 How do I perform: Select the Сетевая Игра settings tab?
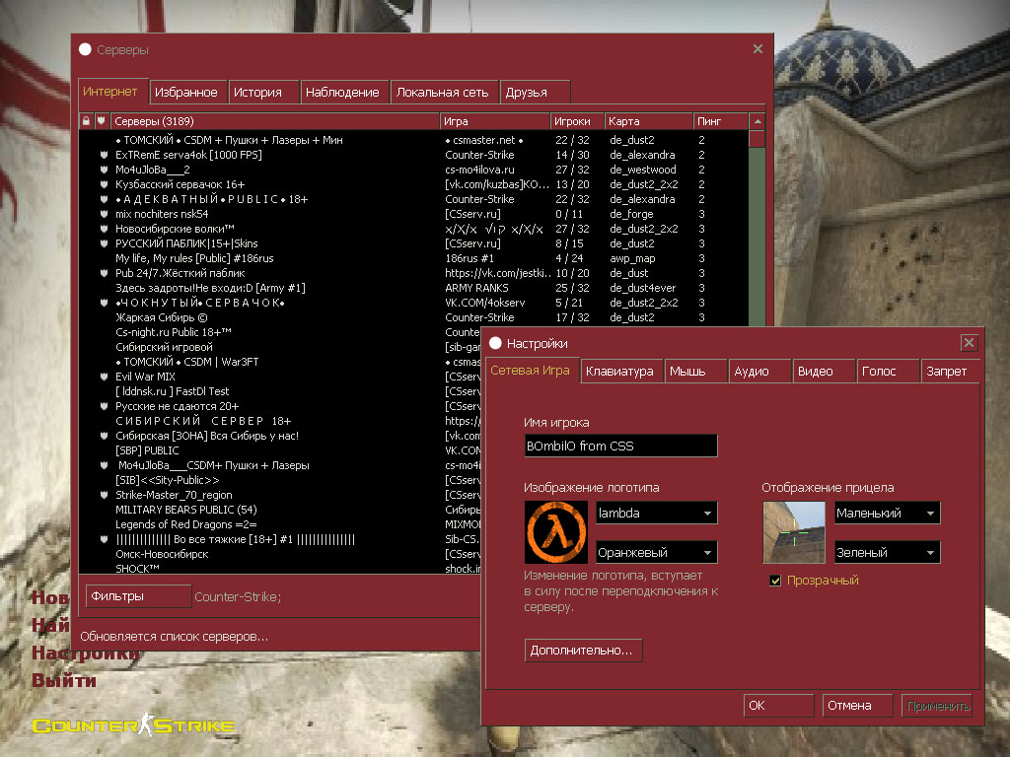[533, 371]
